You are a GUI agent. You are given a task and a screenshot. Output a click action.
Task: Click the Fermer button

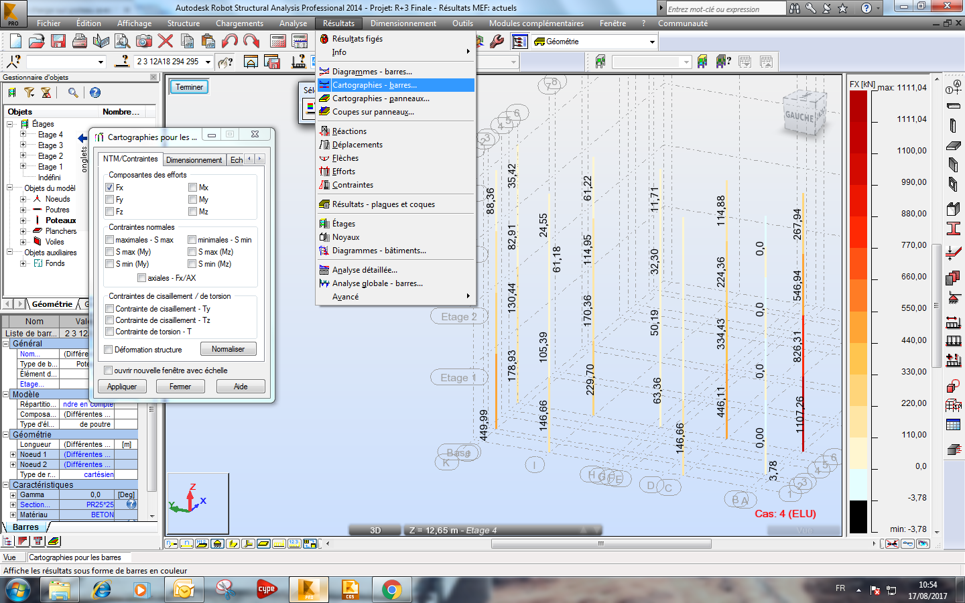(180, 387)
